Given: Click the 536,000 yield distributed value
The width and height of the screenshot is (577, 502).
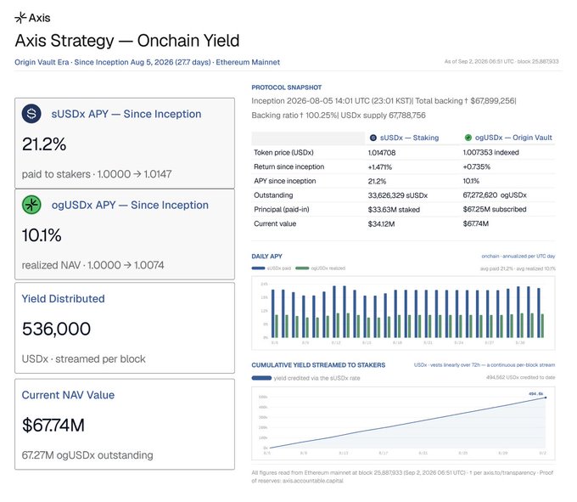Looking at the screenshot, I should [56, 329].
